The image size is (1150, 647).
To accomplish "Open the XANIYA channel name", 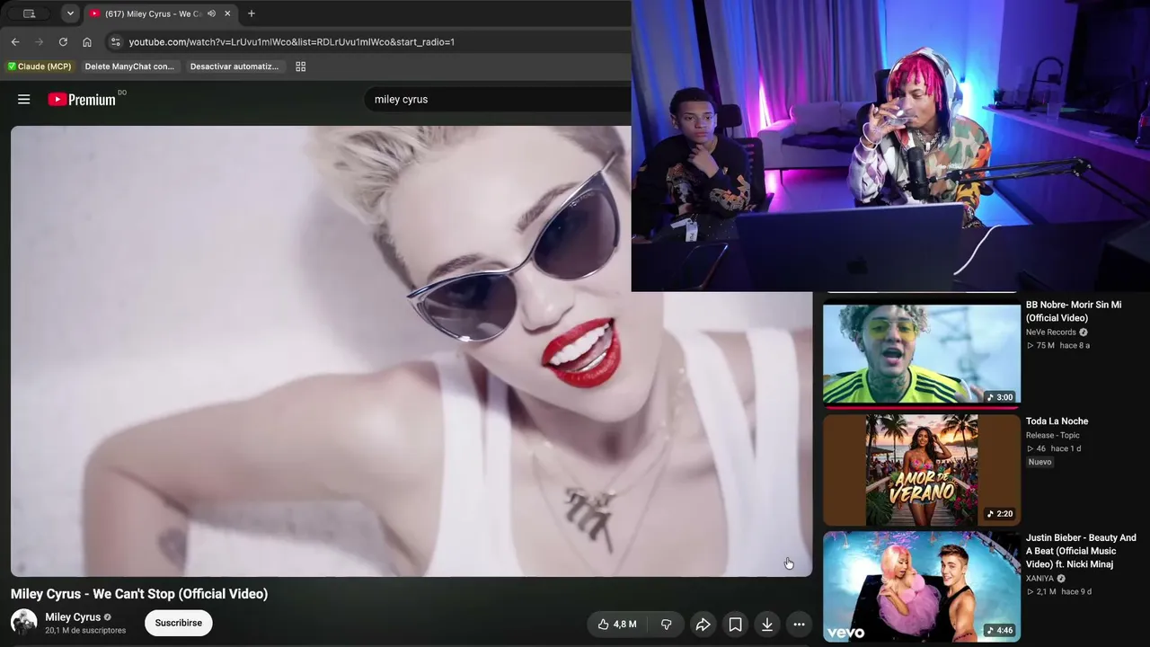I will 1039,579.
